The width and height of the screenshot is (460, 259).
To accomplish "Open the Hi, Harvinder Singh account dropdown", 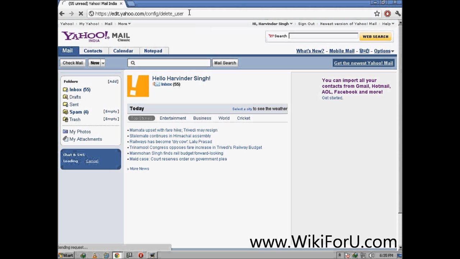I will tap(272, 24).
